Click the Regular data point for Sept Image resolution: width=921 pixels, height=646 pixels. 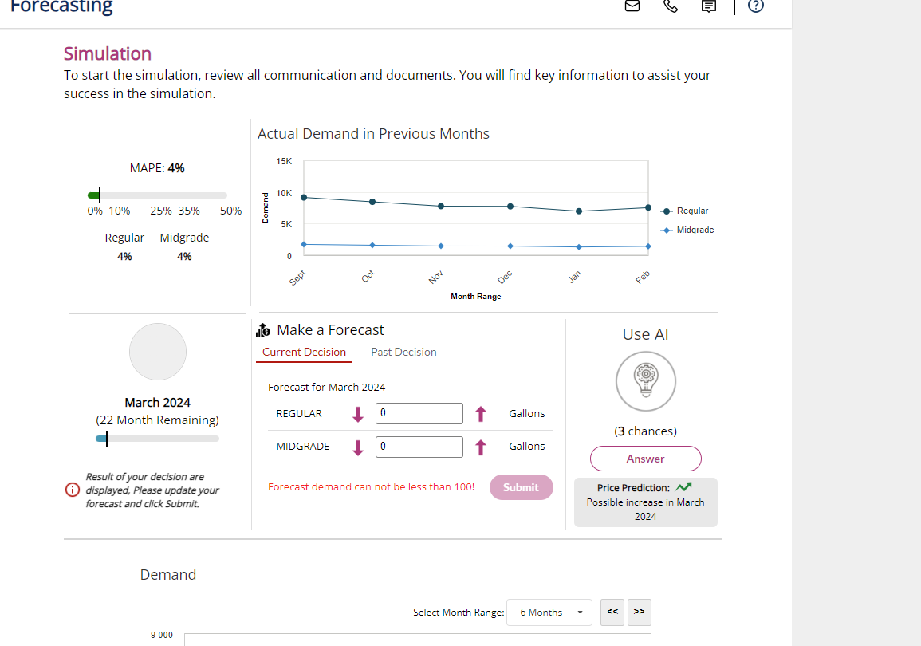click(x=304, y=197)
